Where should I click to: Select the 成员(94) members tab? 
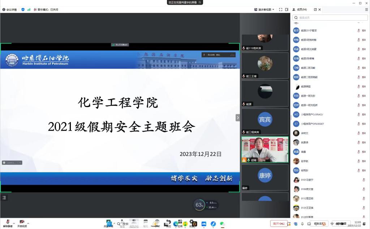(x=300, y=9)
